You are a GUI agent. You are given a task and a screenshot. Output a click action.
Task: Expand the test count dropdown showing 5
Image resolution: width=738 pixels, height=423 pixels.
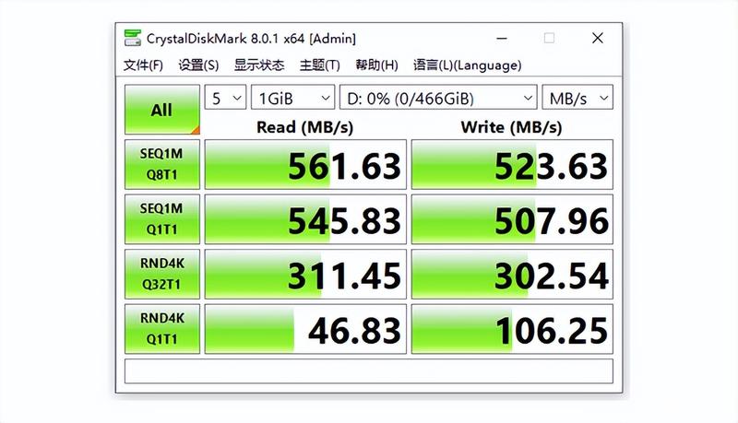tap(225, 98)
